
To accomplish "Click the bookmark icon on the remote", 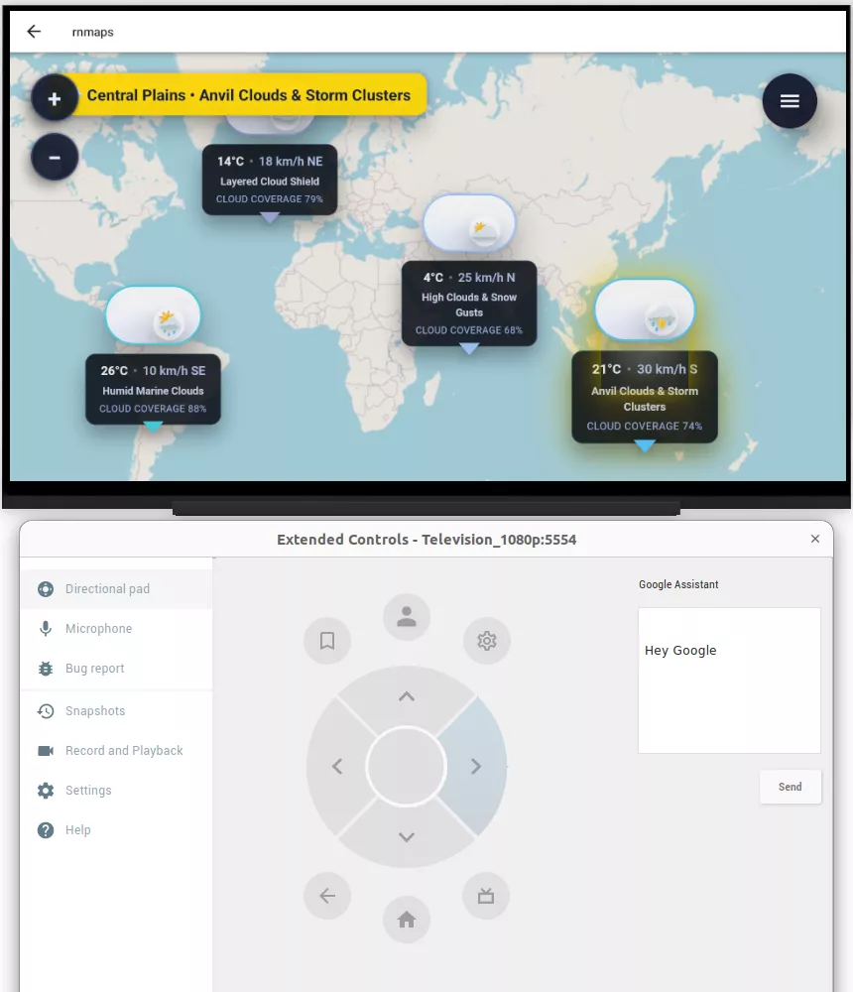I will coord(327,641).
